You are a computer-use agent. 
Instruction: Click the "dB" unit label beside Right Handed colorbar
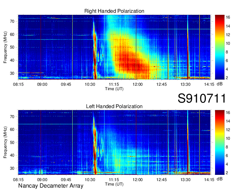point(220,84)
